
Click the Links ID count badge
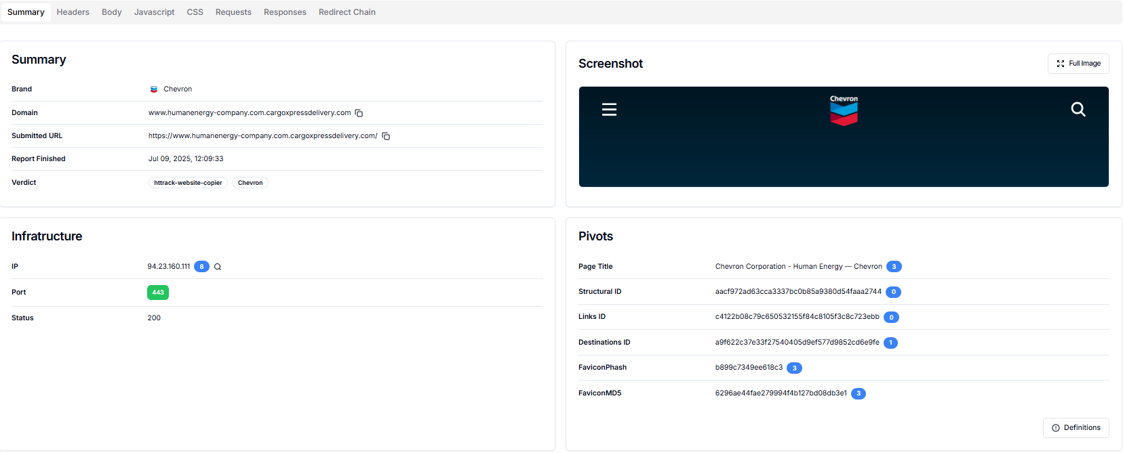point(891,318)
